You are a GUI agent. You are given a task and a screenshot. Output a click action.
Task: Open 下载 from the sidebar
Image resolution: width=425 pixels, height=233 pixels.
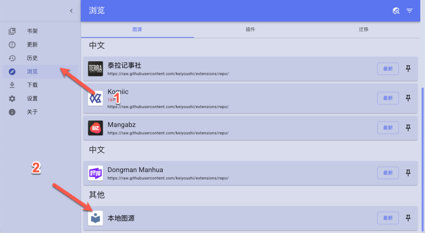[x=31, y=85]
